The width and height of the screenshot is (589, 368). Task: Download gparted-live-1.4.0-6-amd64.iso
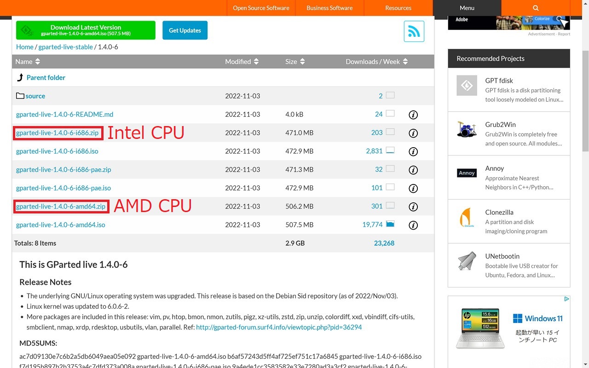pos(61,225)
